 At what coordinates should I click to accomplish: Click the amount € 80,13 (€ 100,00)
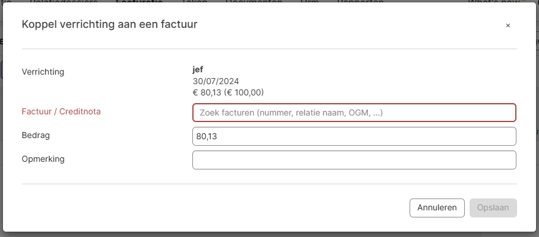228,92
